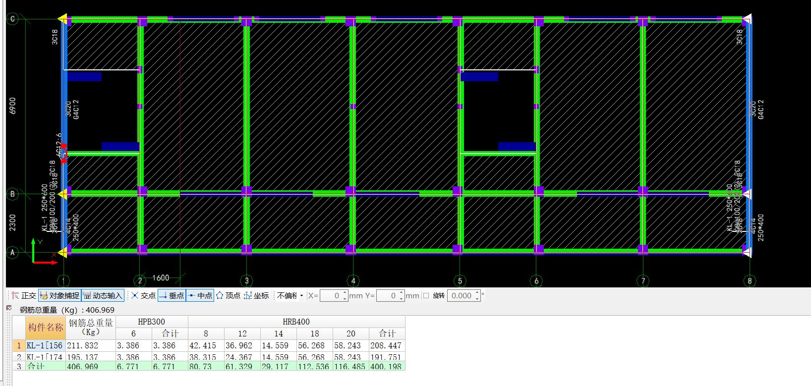
Task: Click the 112.536 total cell
Action: (x=315, y=366)
